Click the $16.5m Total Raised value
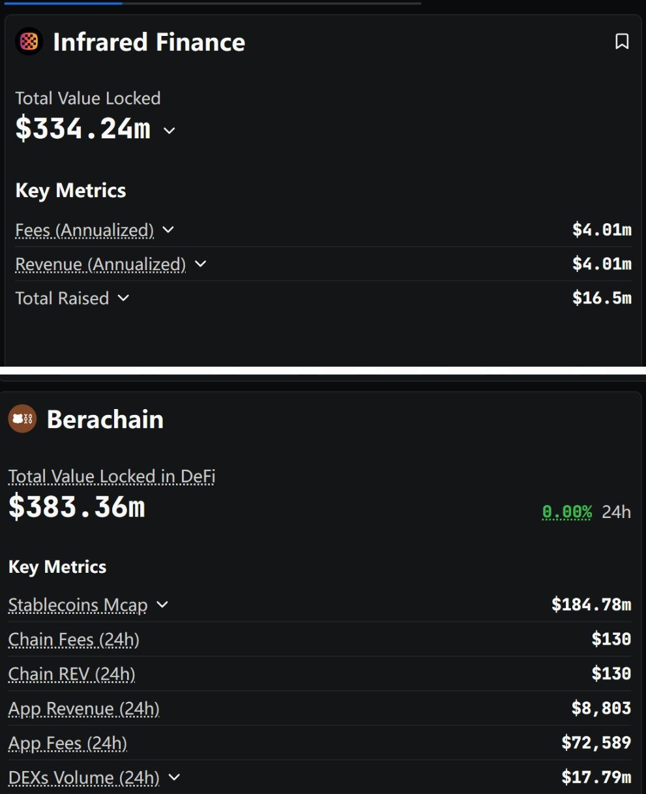 point(601,298)
